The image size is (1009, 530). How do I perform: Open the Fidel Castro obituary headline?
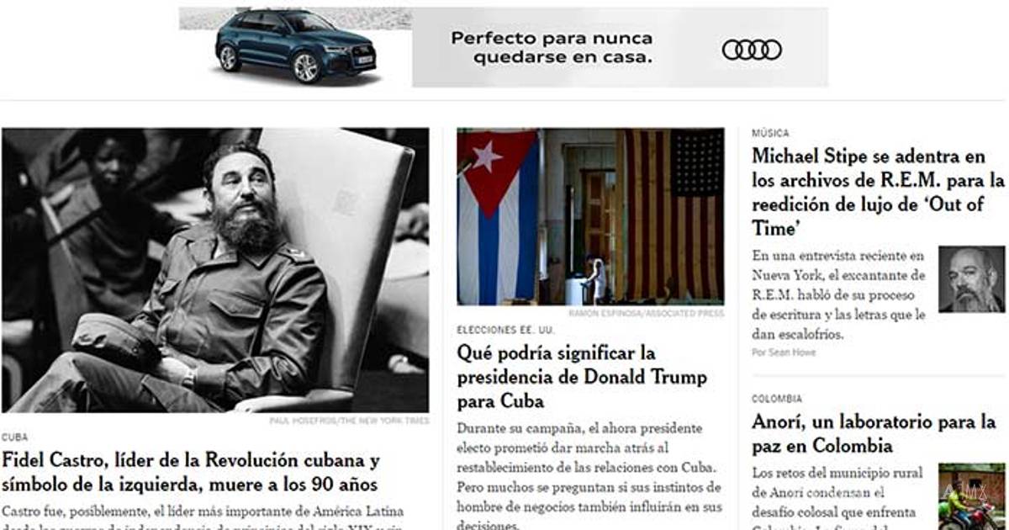[191, 473]
